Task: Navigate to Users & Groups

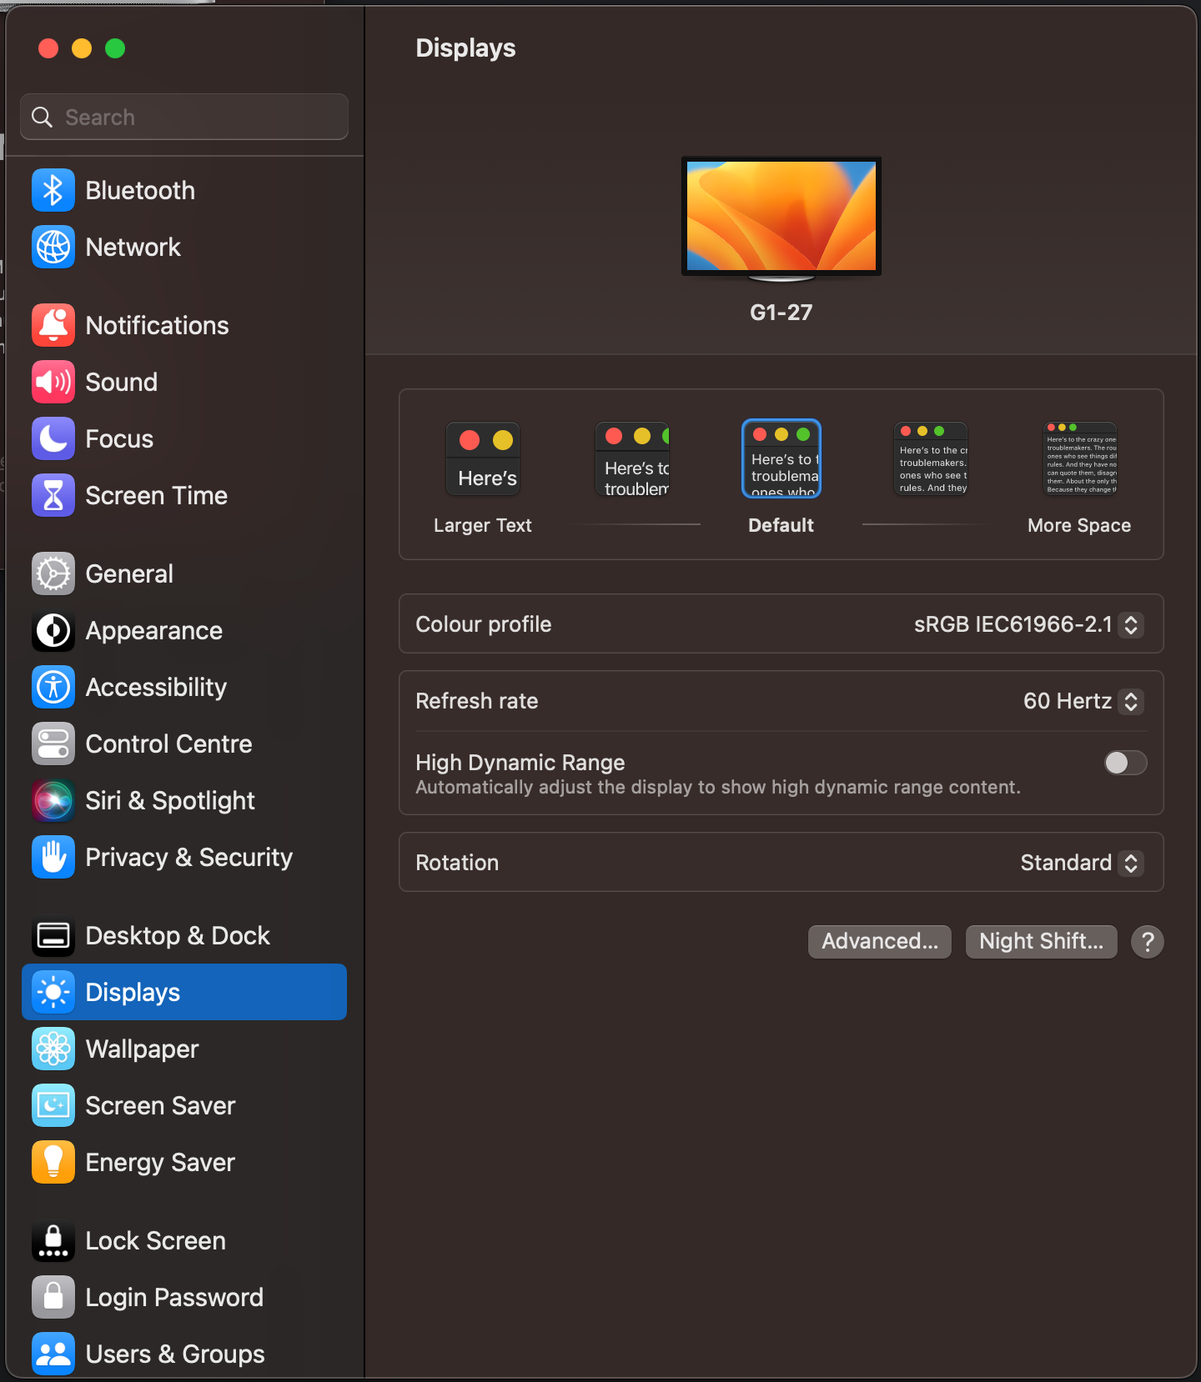Action: point(184,1354)
